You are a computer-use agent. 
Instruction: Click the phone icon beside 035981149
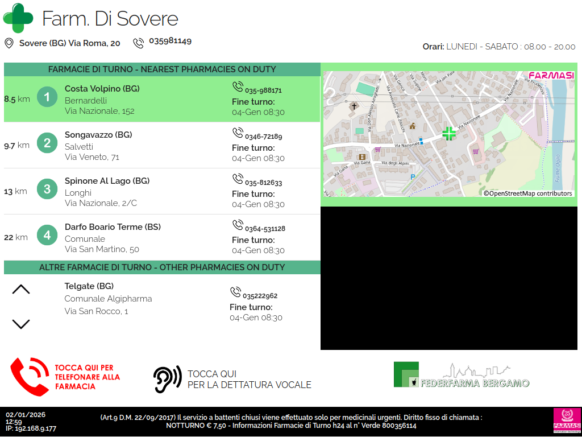139,43
